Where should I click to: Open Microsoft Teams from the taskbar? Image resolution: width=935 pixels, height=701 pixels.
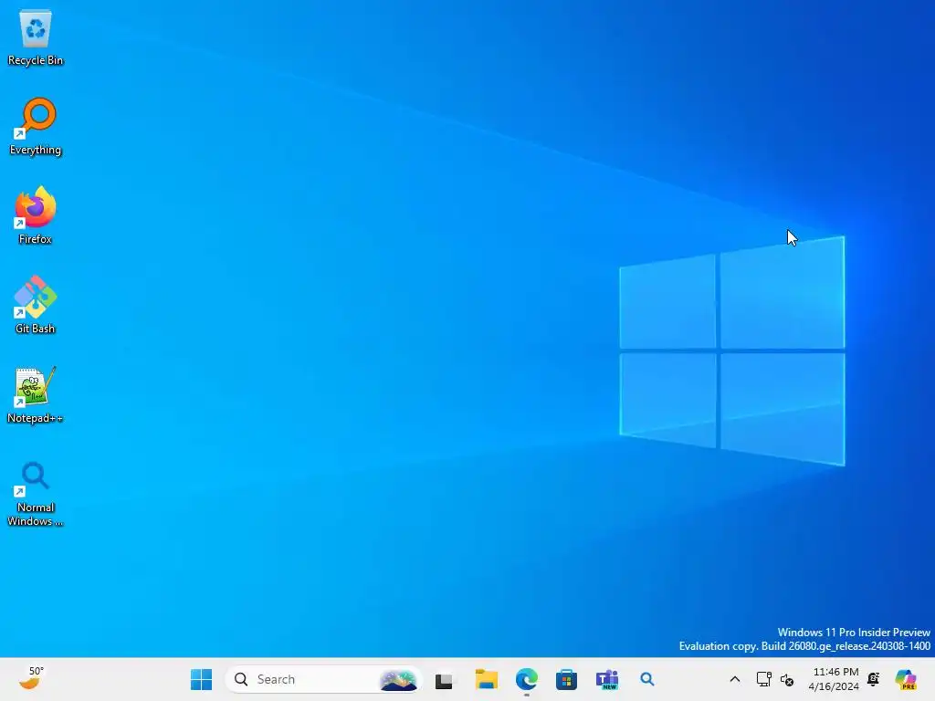coord(607,679)
